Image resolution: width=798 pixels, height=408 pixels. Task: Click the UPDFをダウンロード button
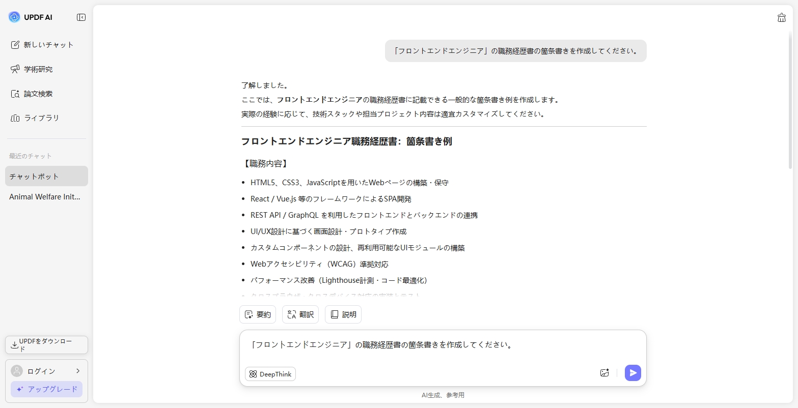[x=46, y=344]
